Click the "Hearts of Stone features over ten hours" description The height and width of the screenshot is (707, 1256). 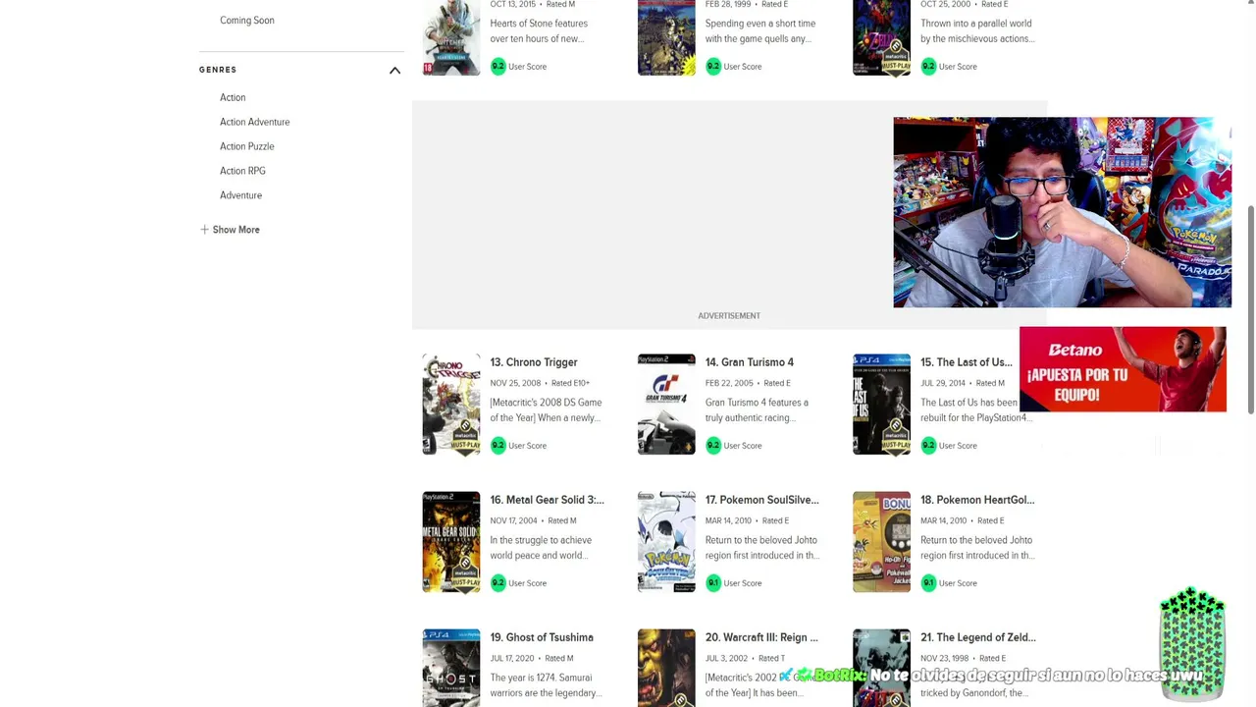tap(539, 31)
